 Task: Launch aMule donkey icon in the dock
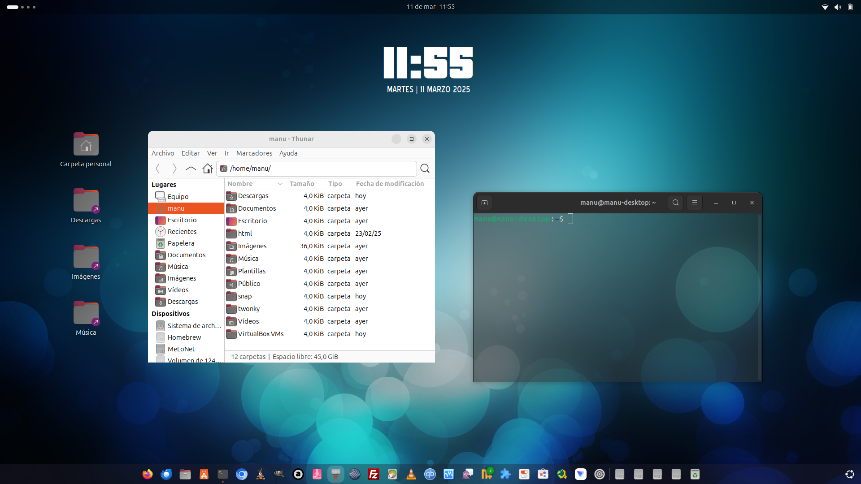tap(261, 474)
